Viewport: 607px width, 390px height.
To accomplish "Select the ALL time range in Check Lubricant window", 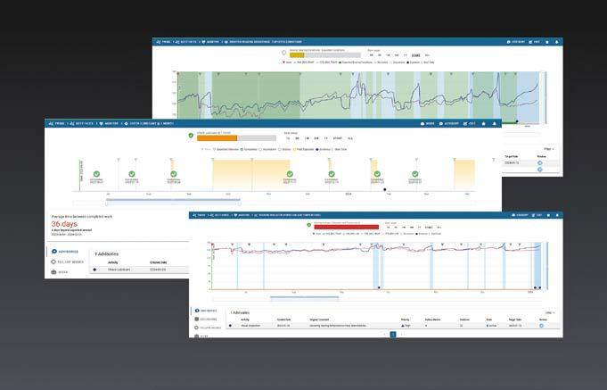I will click(350, 138).
